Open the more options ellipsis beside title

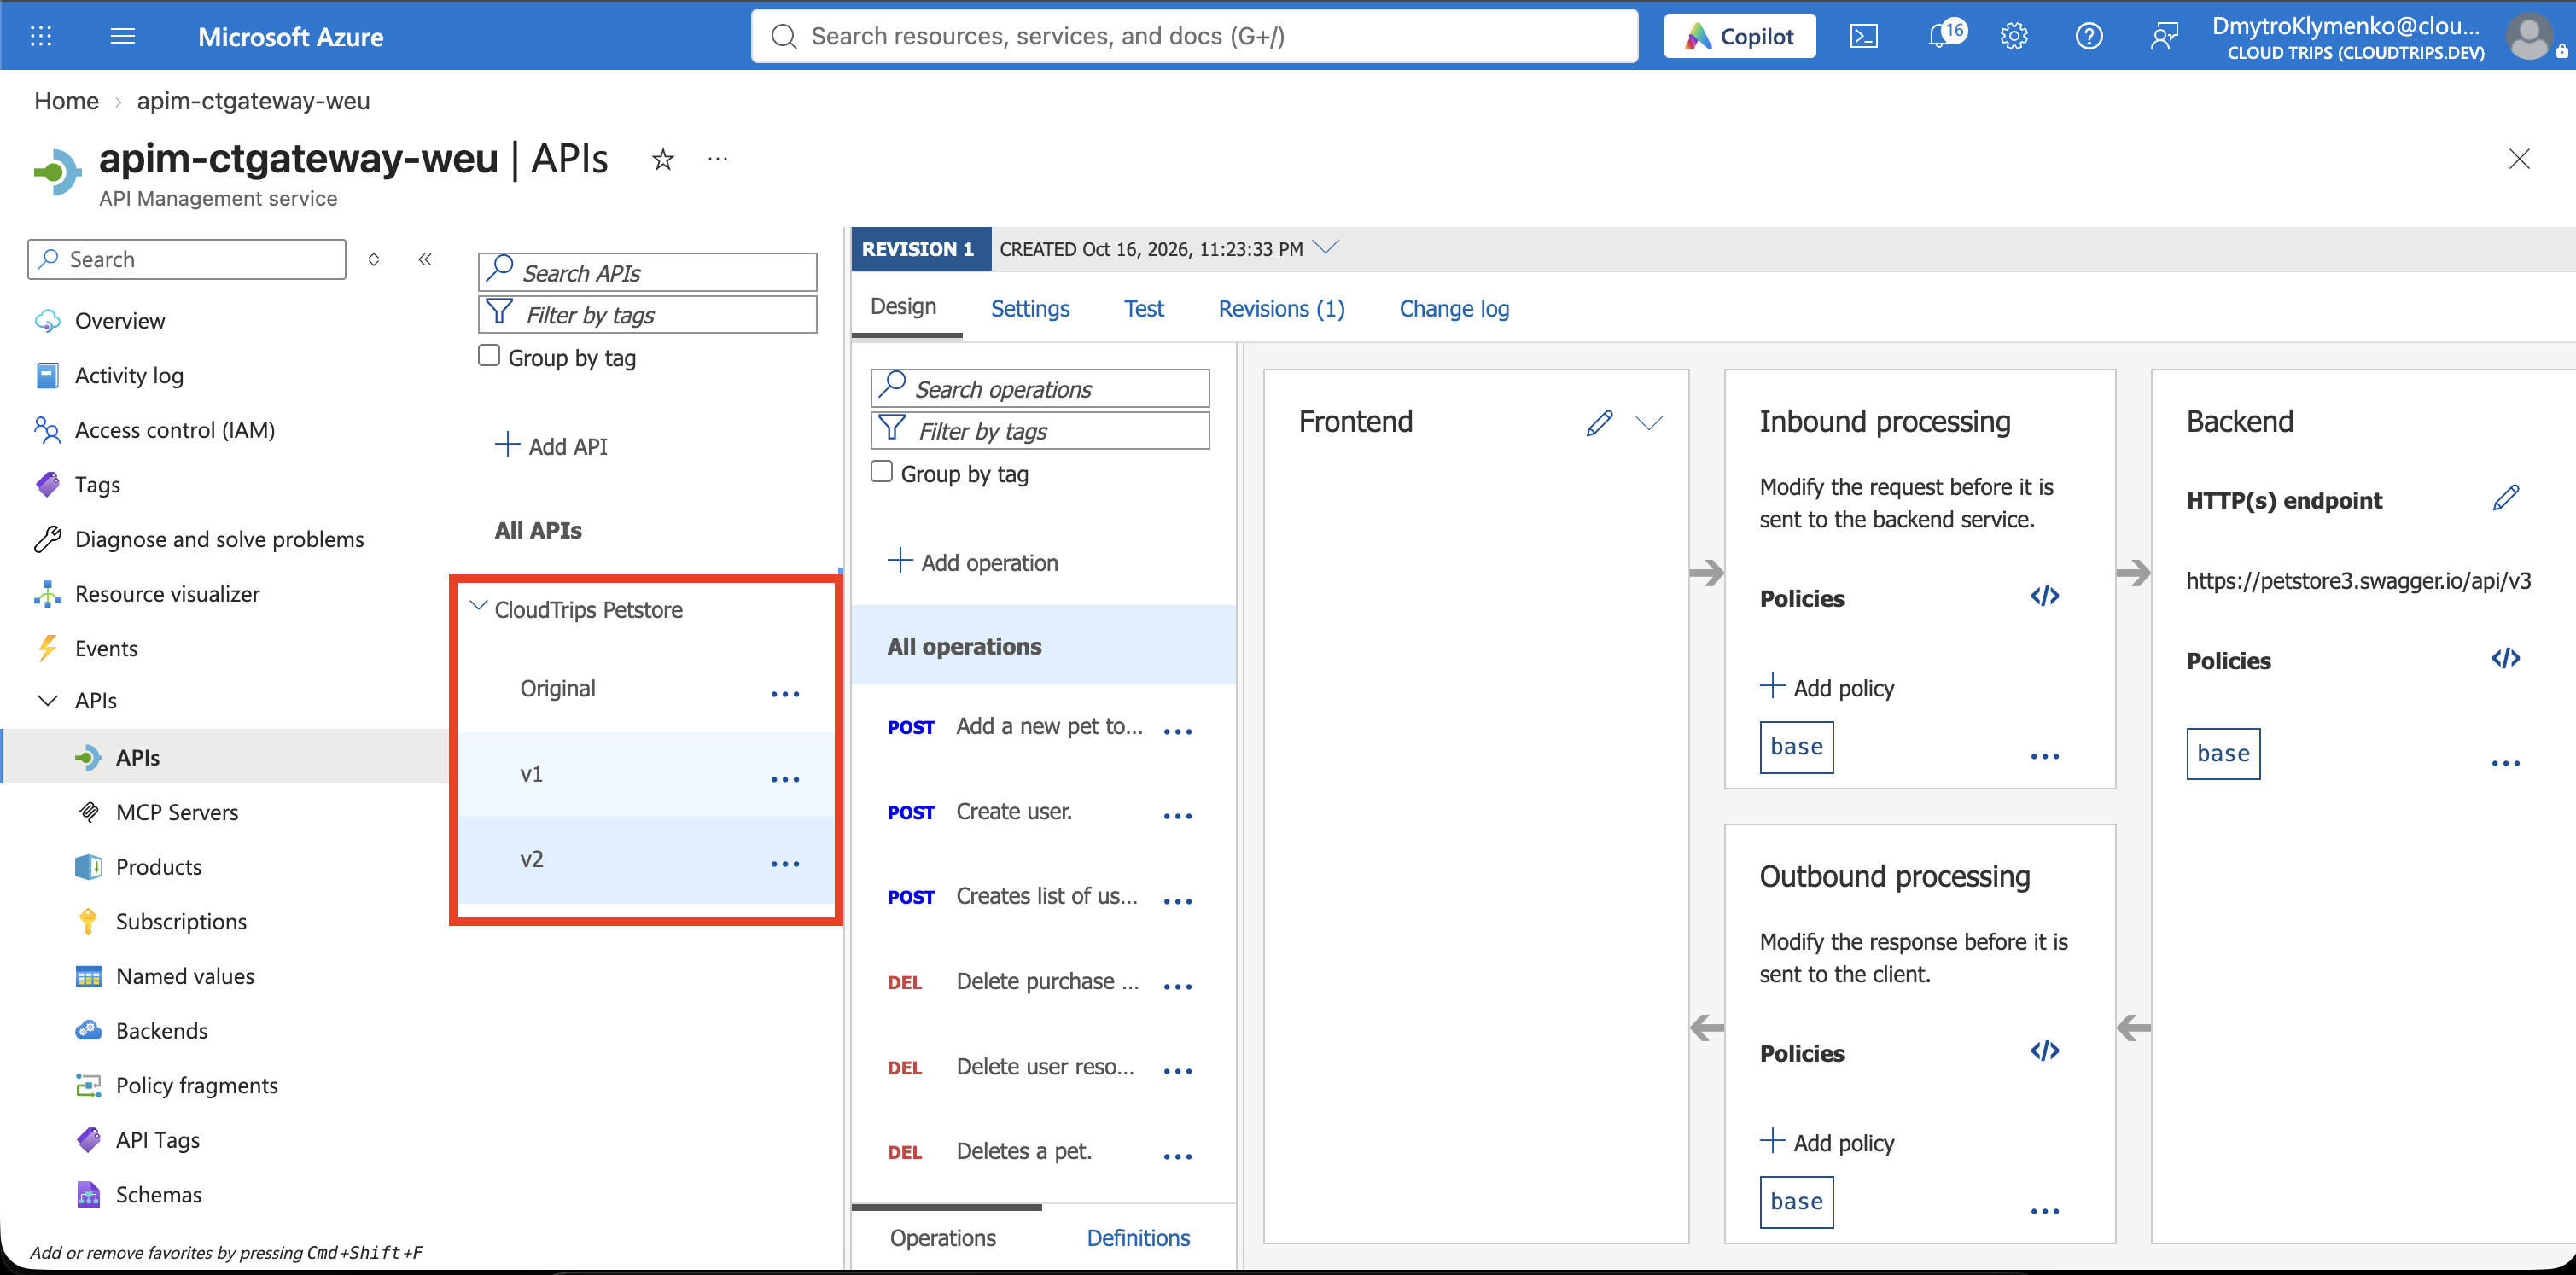point(718,158)
